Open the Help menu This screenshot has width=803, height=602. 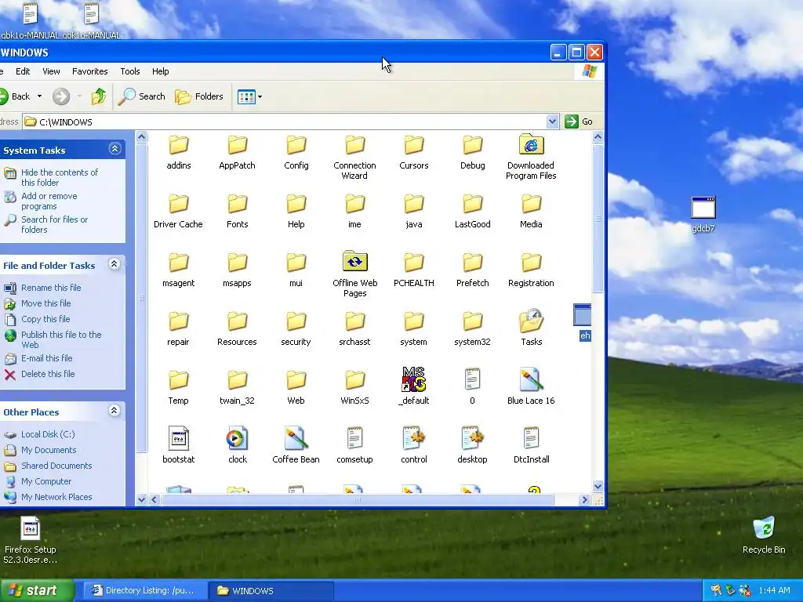point(160,71)
